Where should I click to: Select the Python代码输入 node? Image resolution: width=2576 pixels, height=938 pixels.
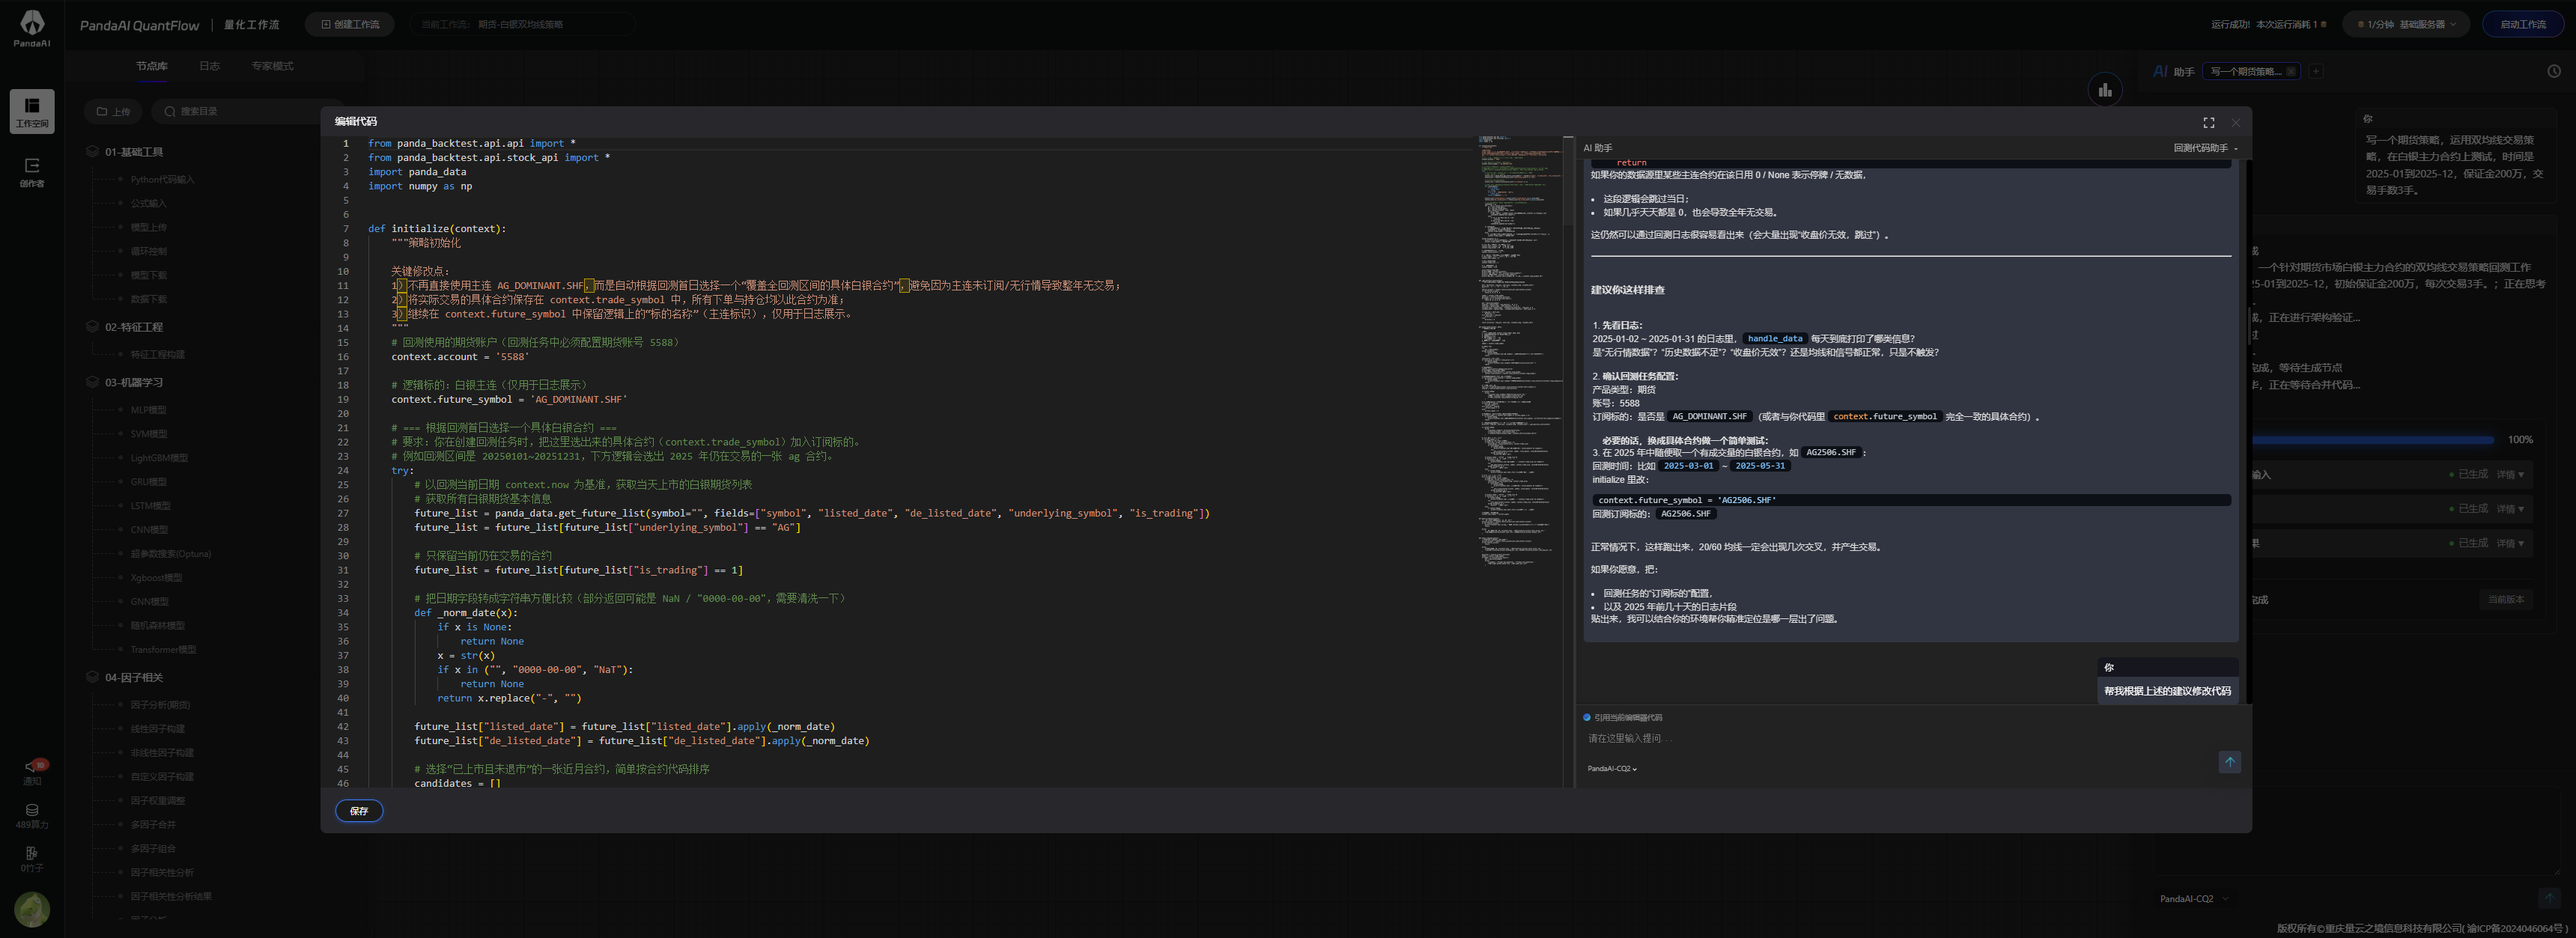[162, 180]
